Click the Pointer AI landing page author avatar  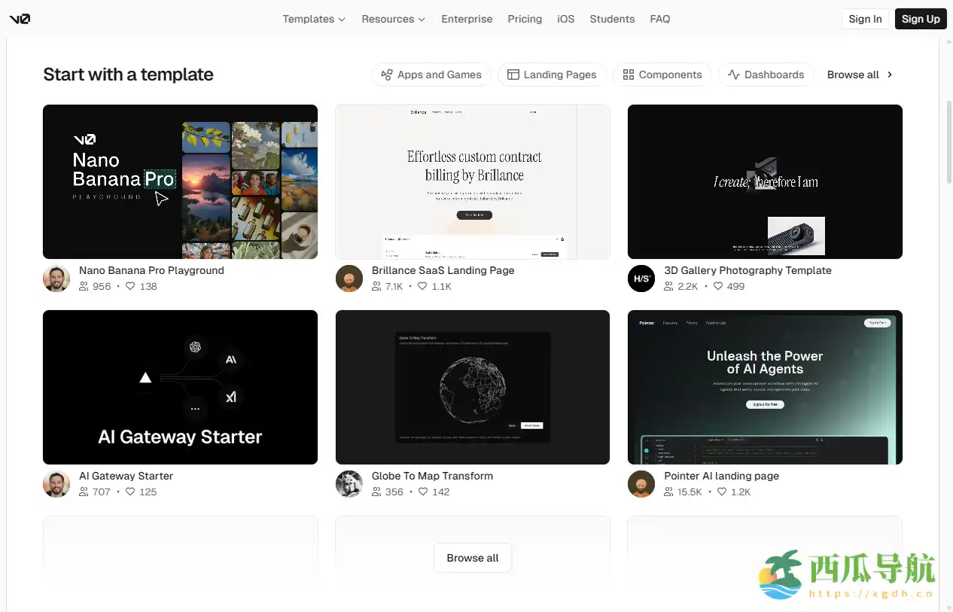[x=641, y=484]
